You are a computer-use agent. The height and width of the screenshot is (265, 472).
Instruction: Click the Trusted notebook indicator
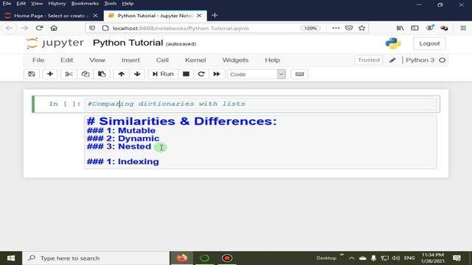coord(369,60)
